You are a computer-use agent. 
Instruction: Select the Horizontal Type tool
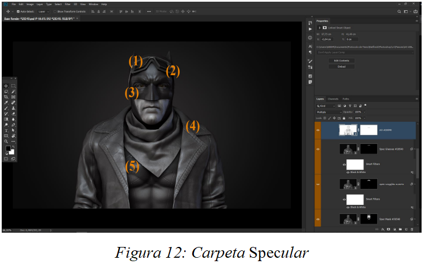pos(6,130)
